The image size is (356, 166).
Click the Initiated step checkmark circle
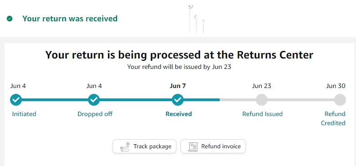point(16,100)
